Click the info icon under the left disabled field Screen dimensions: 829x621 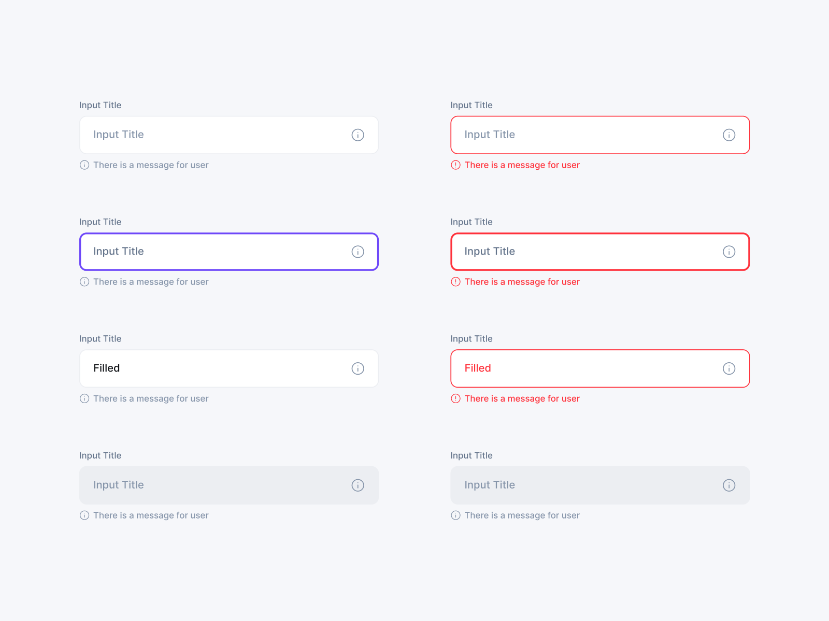pos(84,515)
